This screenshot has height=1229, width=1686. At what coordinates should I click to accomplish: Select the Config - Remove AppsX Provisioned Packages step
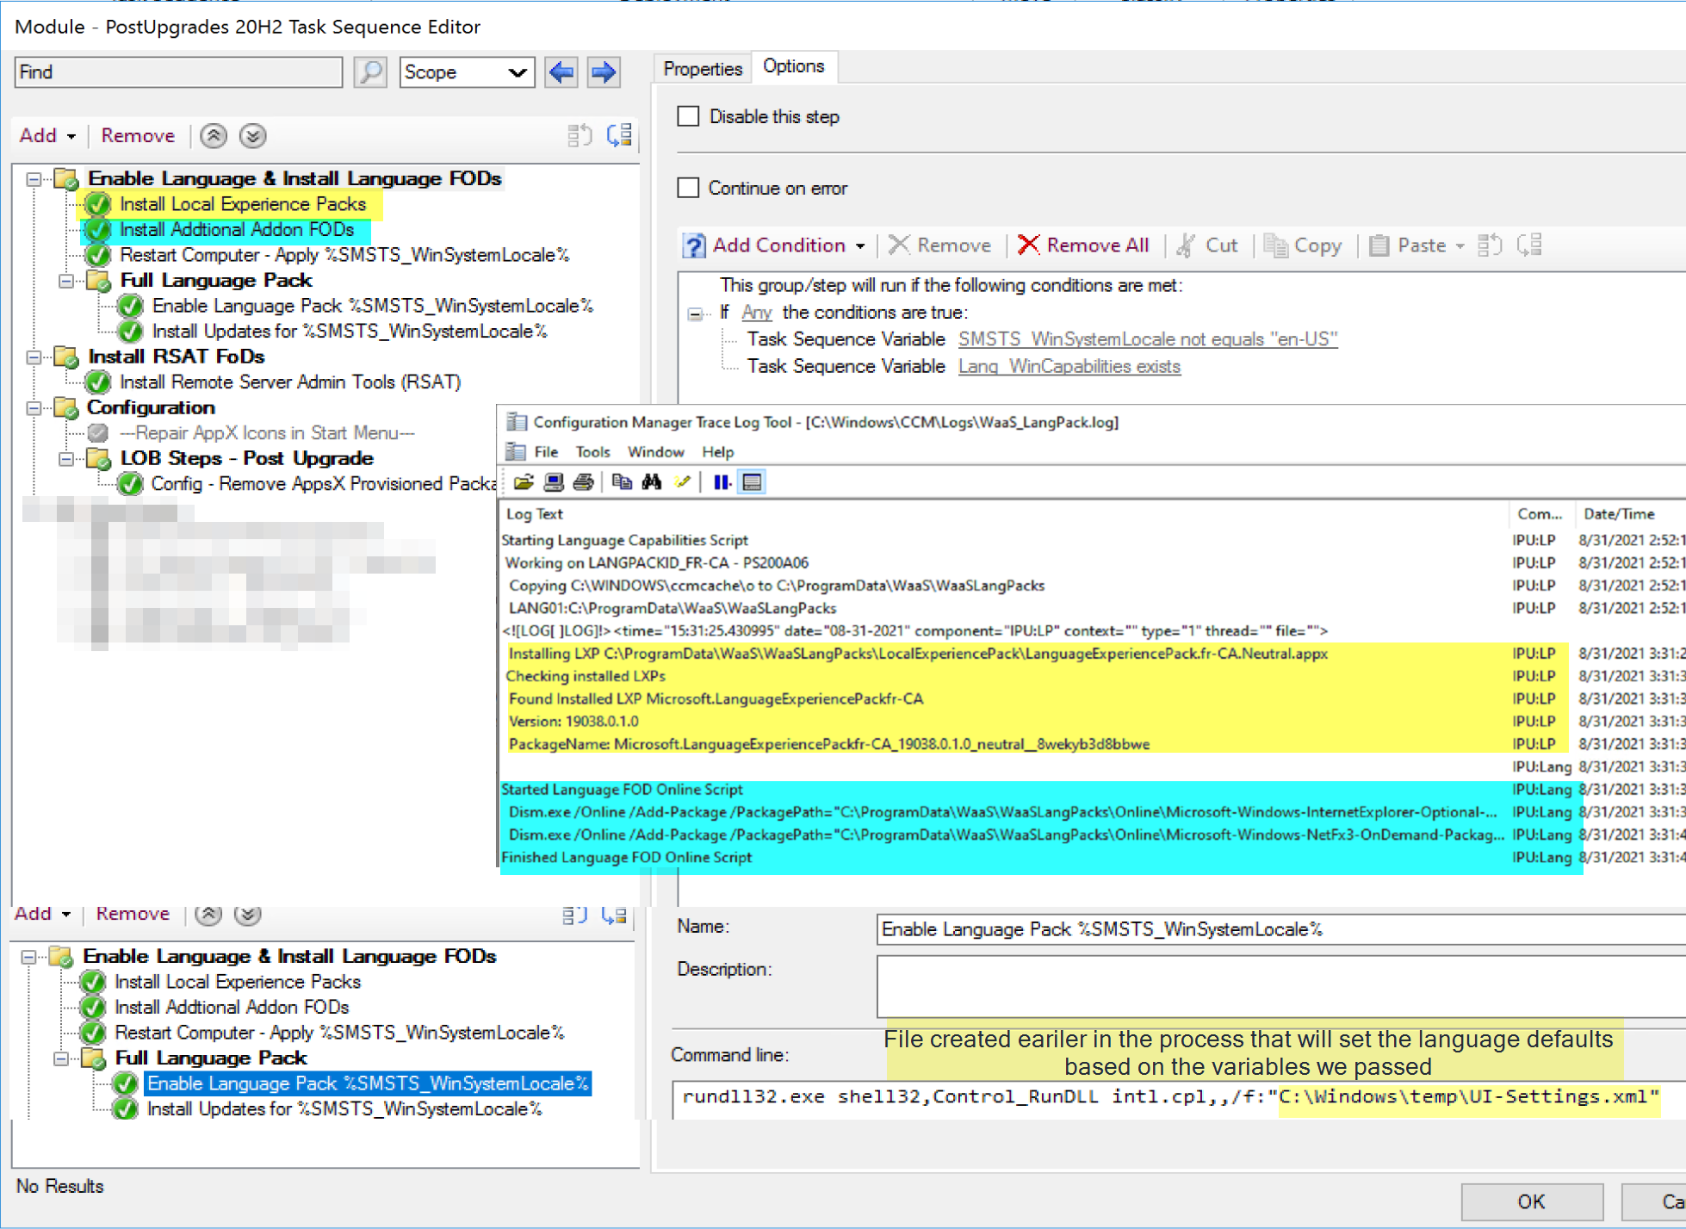(324, 484)
